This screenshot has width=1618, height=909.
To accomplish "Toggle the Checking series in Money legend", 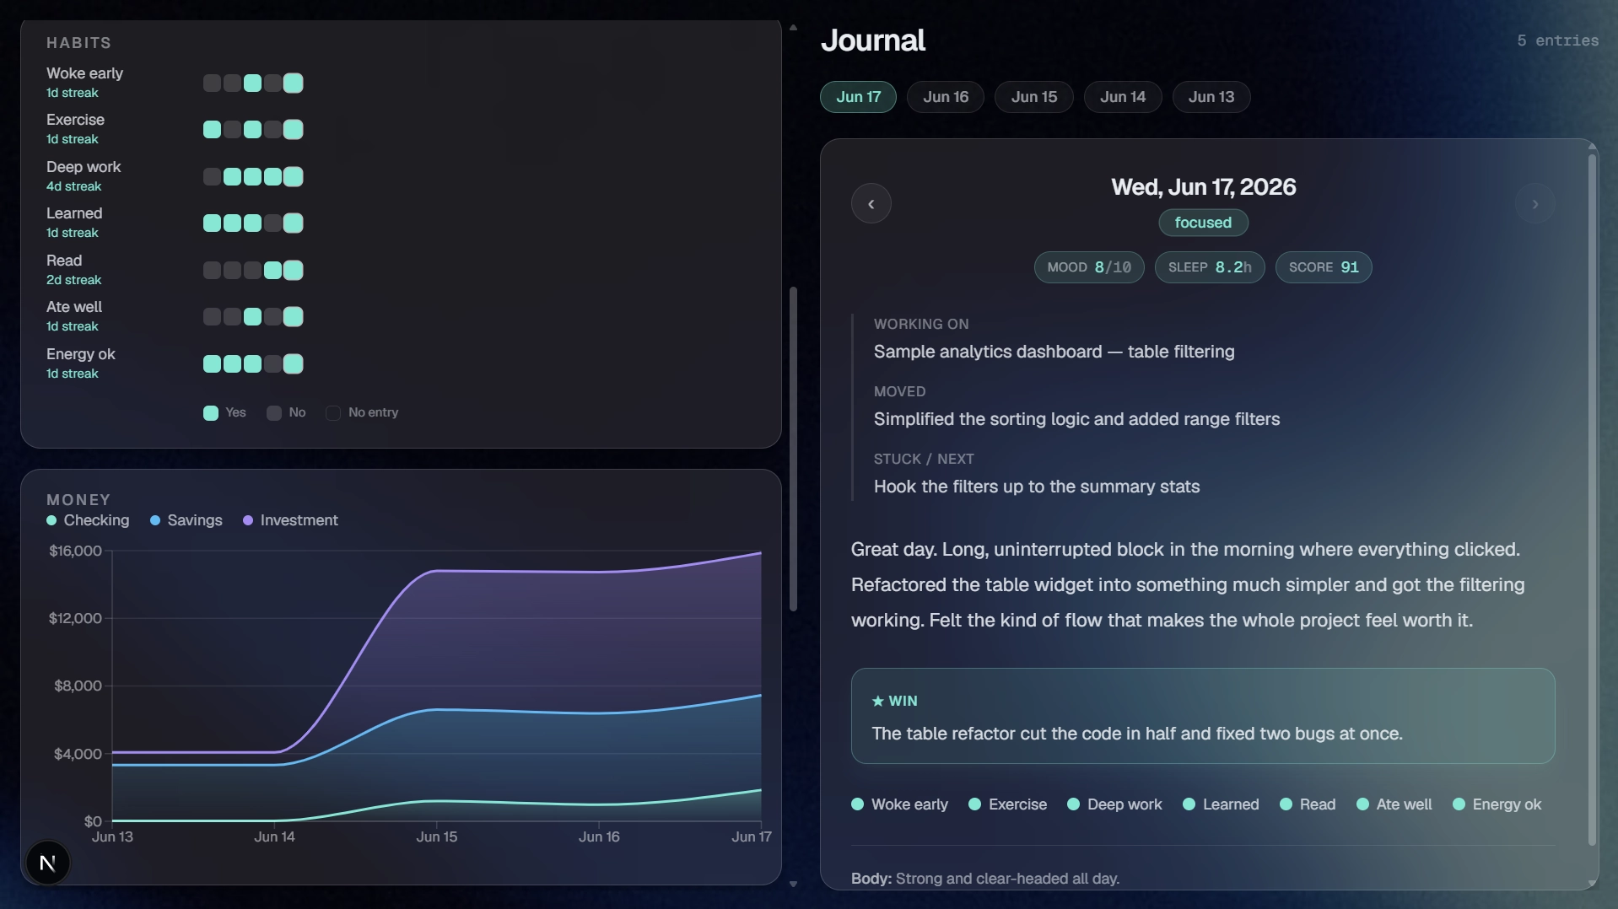I will [x=88, y=520].
